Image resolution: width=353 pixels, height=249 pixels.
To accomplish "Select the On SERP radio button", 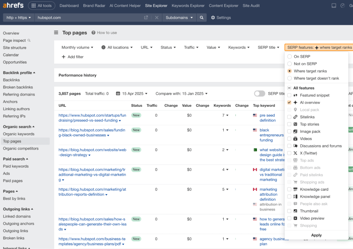I will point(290,56).
